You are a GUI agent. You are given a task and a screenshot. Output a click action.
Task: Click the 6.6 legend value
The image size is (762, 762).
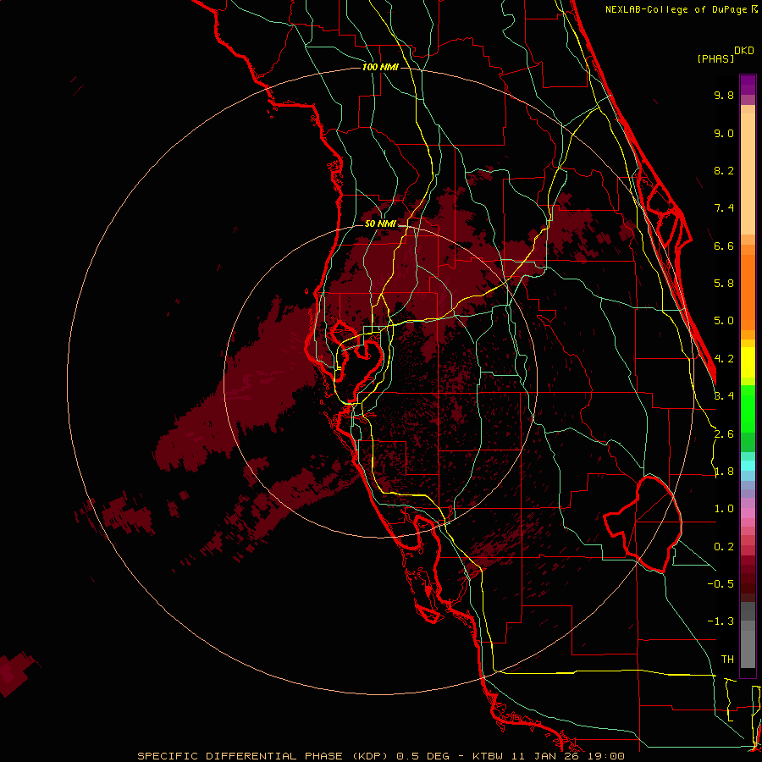(x=724, y=246)
